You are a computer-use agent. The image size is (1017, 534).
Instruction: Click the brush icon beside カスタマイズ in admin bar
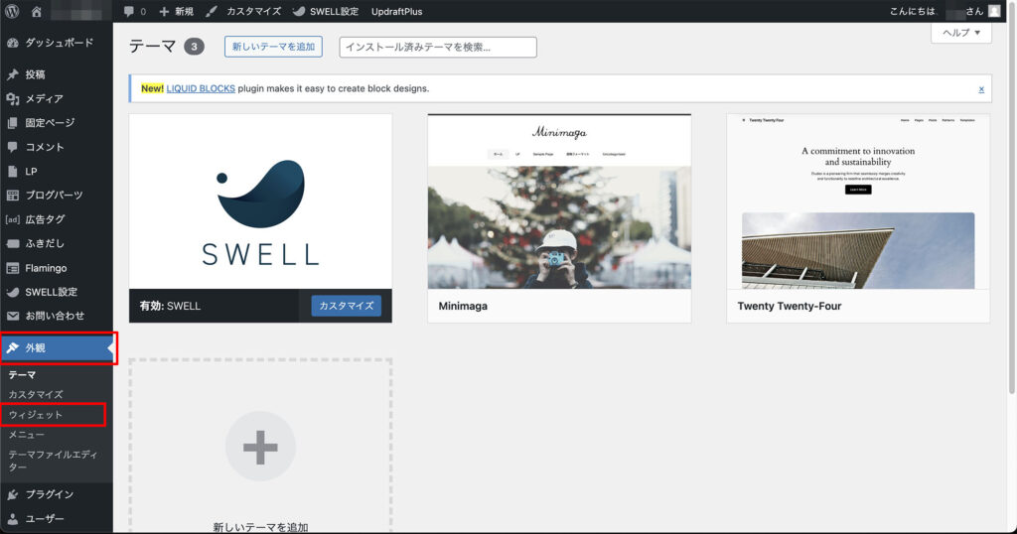coord(212,11)
